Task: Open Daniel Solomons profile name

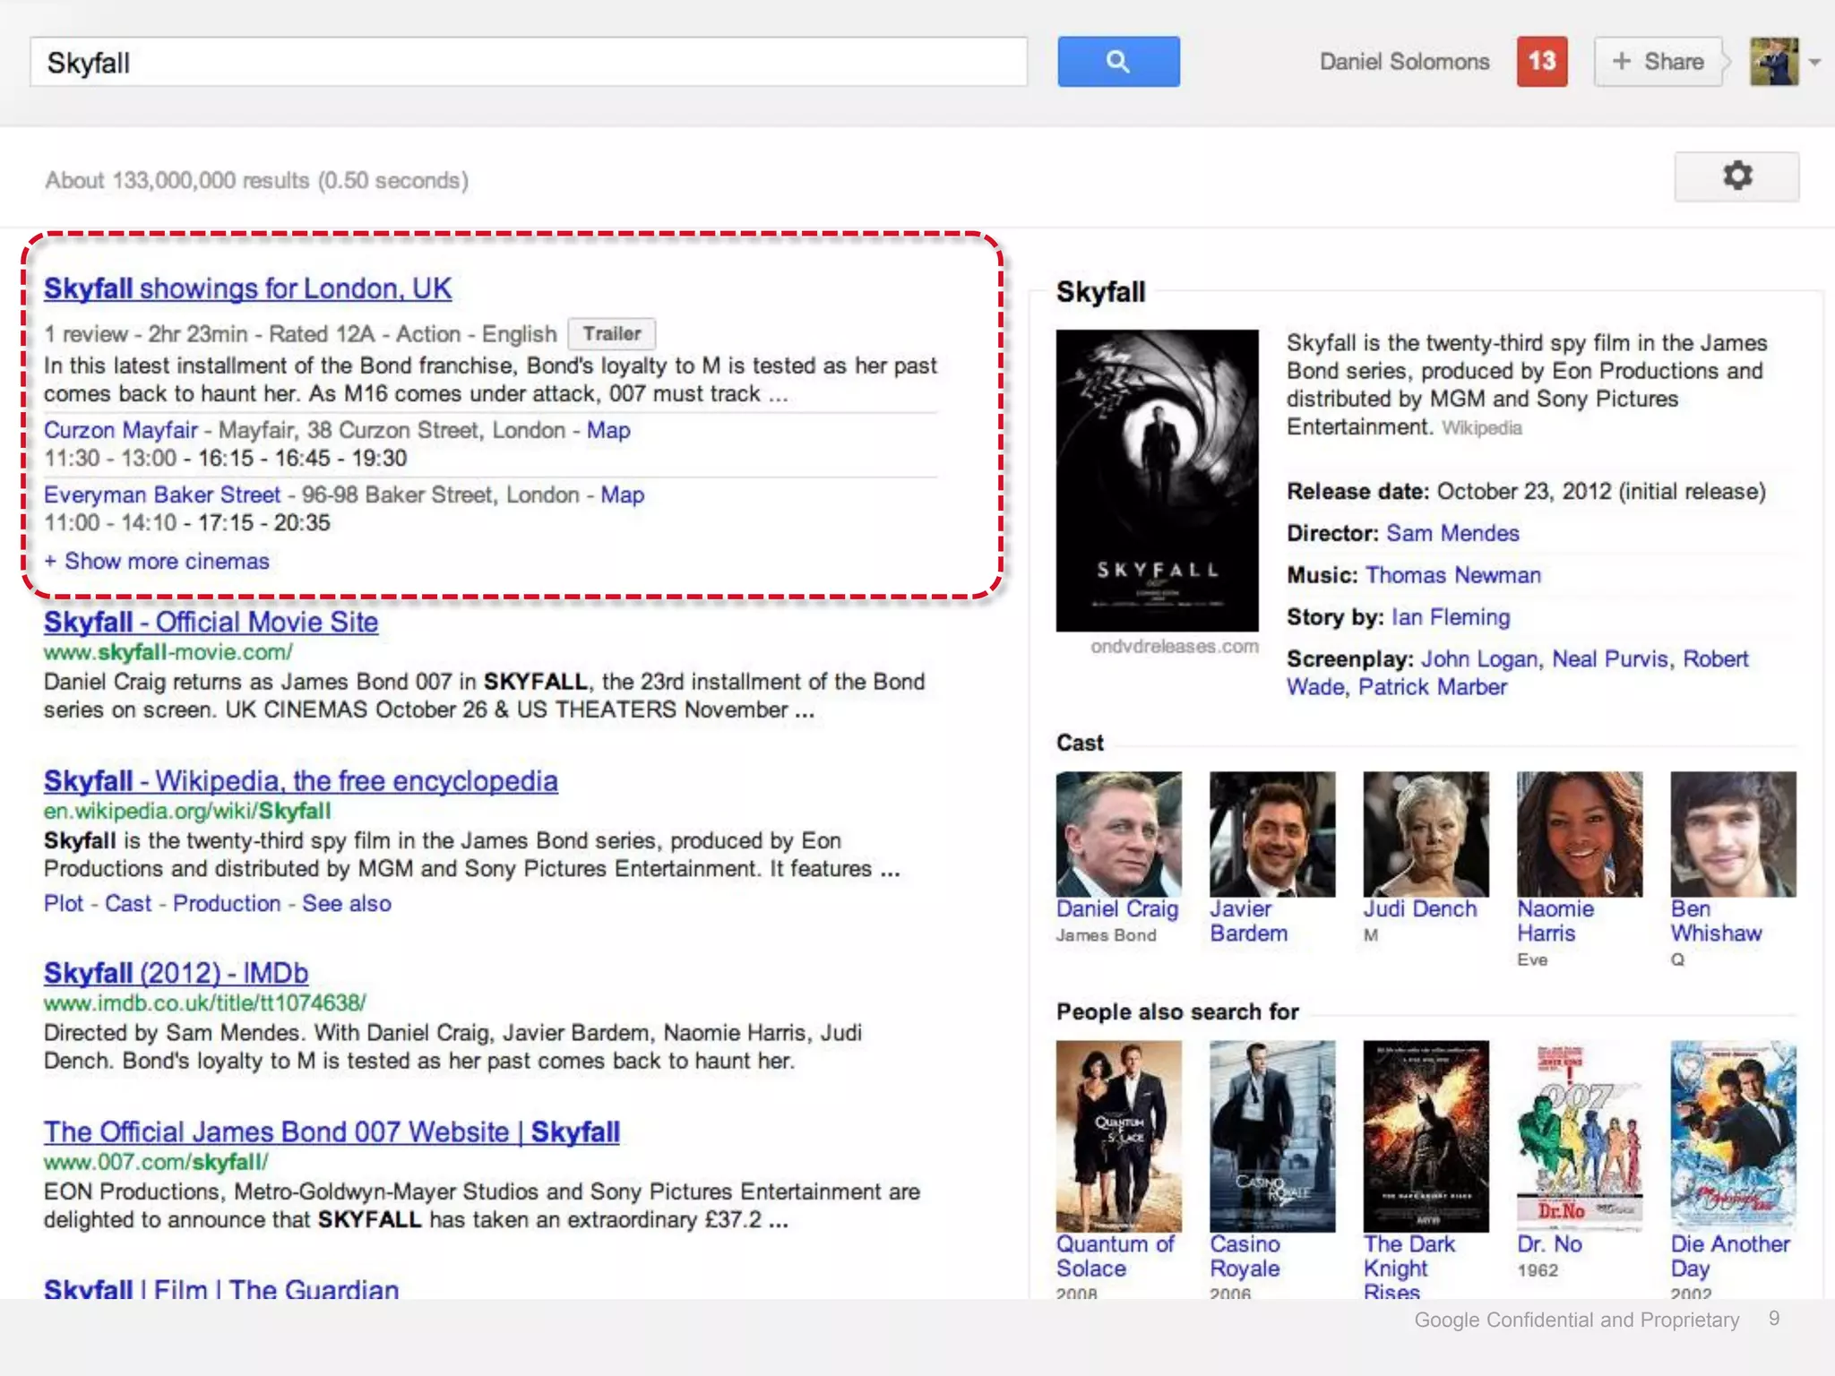Action: click(1404, 62)
